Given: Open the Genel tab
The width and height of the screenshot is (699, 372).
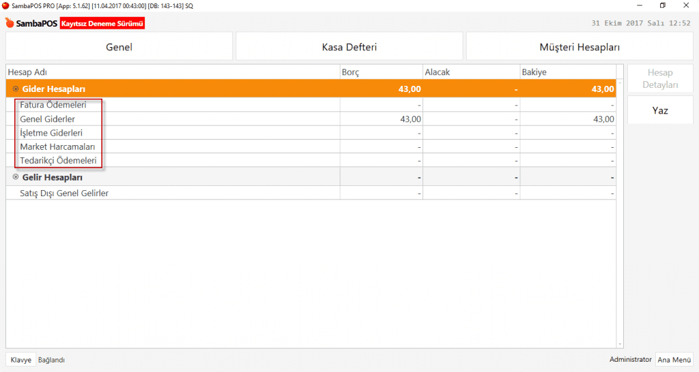Looking at the screenshot, I should [x=119, y=47].
